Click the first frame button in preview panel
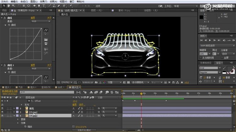Screen dimensions: 236x132 click(201, 40)
